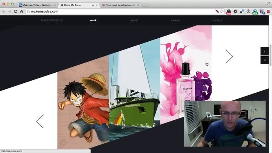Viewport: 272px width, 153px height.
Task: Close the Front-end development tab
Action: [x=138, y=5]
